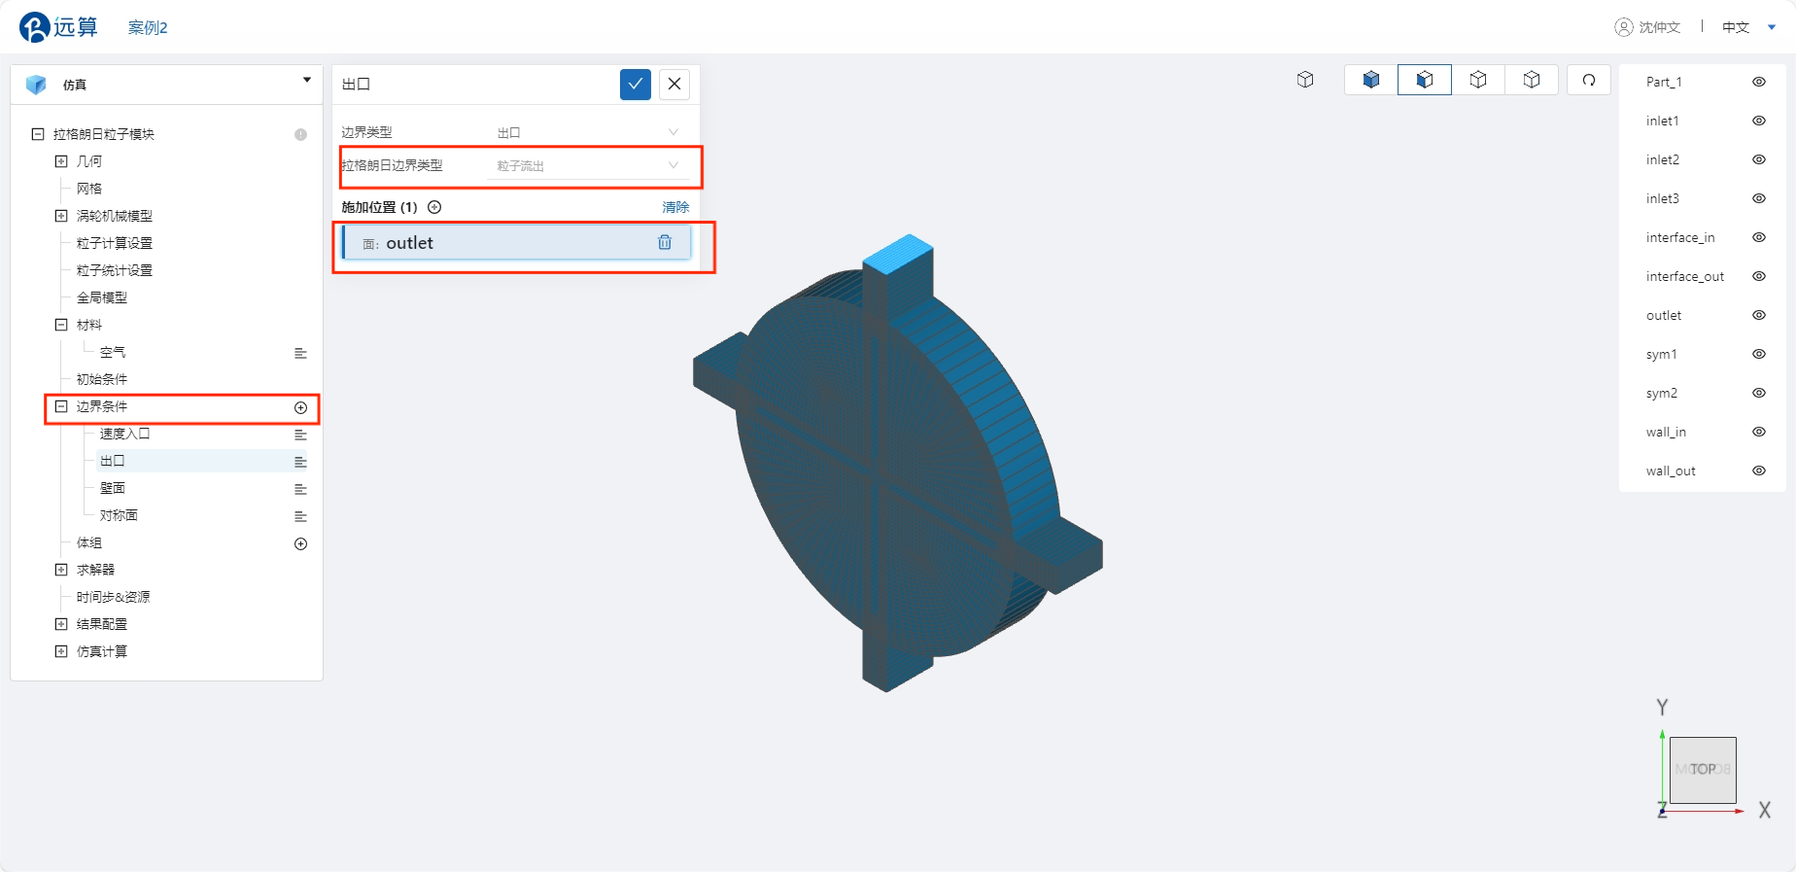Screen dimensions: 1796x872
Task: Close the 出口 panel with the X button
Action: click(x=674, y=84)
